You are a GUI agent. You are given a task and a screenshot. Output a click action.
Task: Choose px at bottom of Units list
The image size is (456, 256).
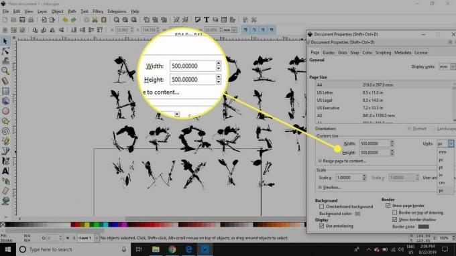click(x=441, y=190)
